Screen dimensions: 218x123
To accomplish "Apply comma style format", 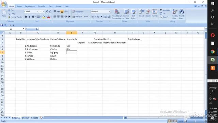I will 102,17.
